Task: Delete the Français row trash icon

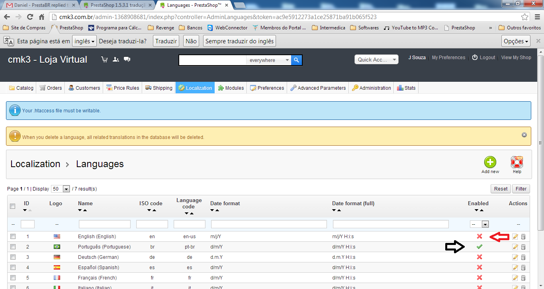Action: [523, 278]
